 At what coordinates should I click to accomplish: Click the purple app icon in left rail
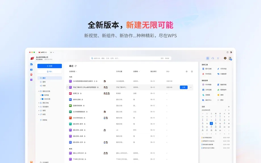coord(31,80)
